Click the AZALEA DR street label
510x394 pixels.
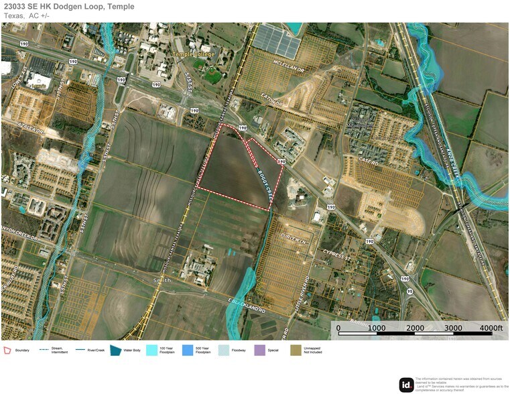tap(30, 128)
